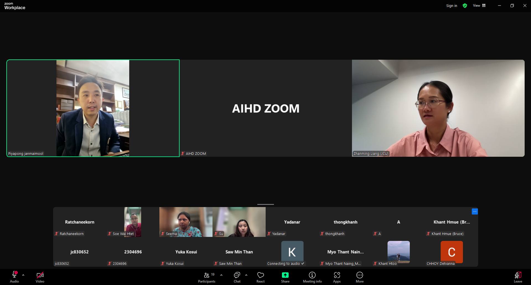This screenshot has height=285, width=531.
Task: Click the muted mic icon on AIHD ZOOM
Action: click(x=183, y=153)
